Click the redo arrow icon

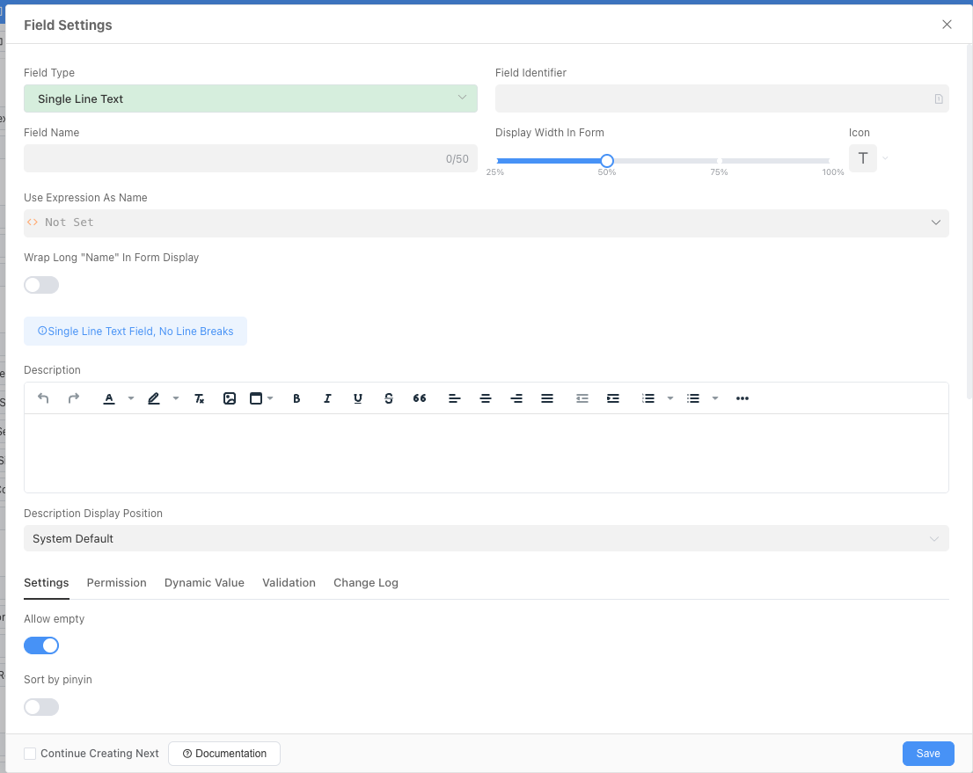[x=74, y=398]
